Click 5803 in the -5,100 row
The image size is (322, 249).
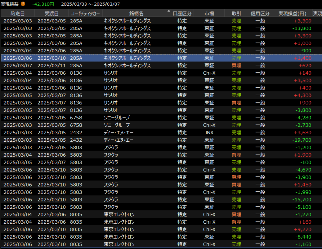point(76,207)
